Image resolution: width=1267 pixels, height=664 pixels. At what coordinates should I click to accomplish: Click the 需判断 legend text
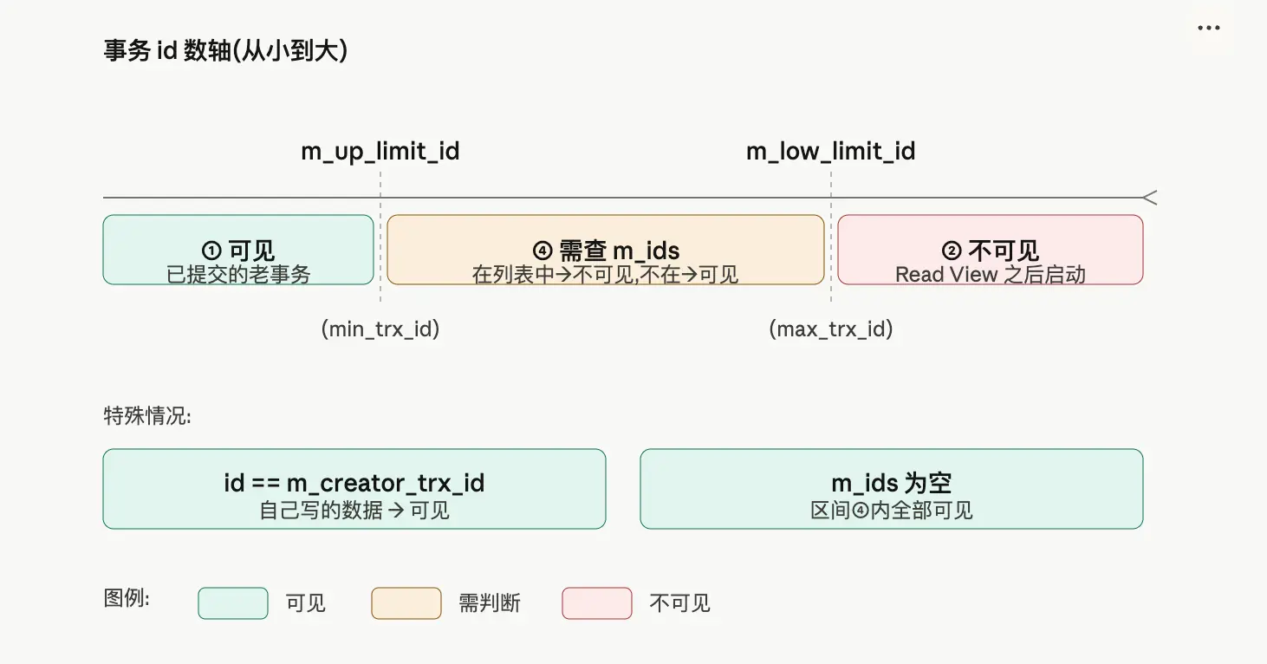(490, 603)
